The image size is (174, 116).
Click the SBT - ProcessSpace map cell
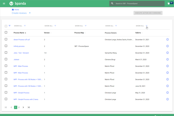pyautogui.click(x=82, y=46)
